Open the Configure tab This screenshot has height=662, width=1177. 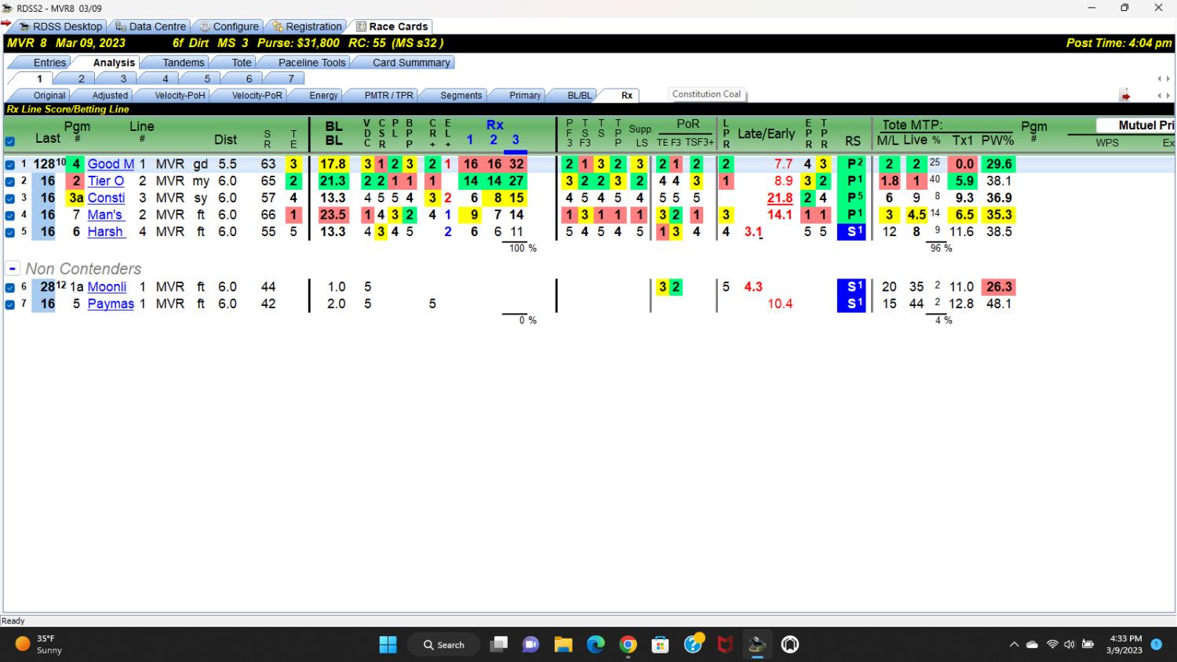pos(228,26)
